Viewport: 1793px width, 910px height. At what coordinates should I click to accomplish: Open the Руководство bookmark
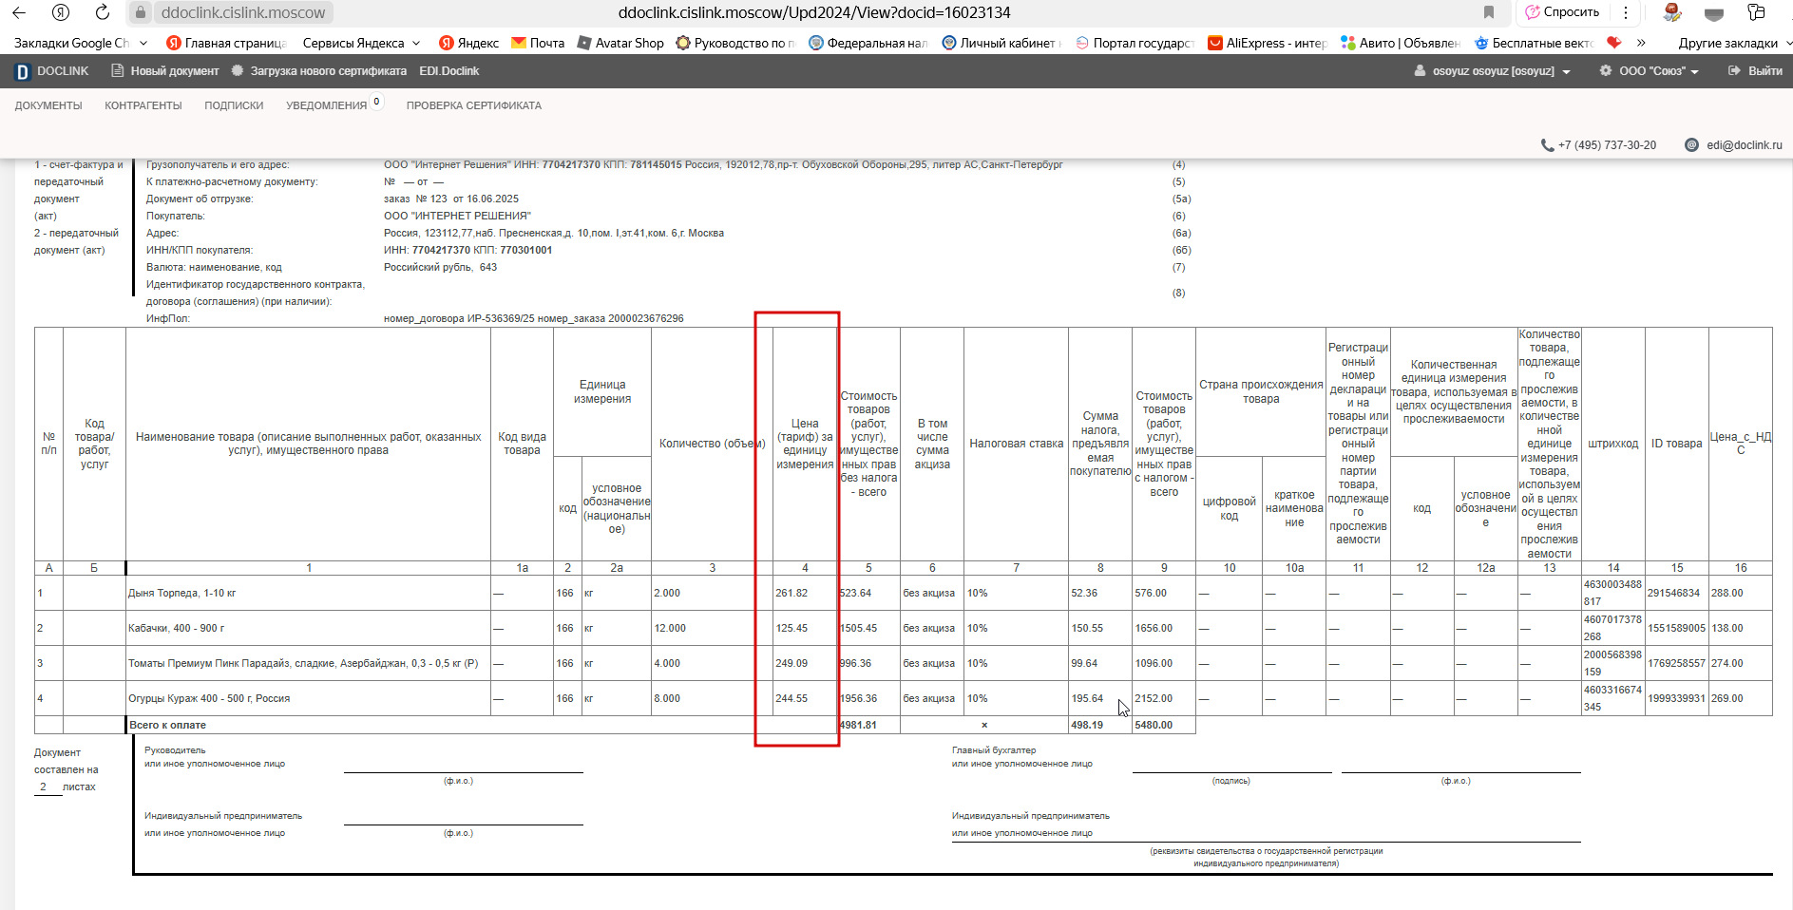[734, 43]
